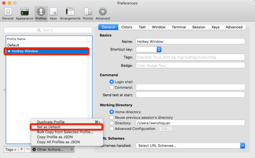Select the profile General tab
The height and width of the screenshot is (158, 255).
[x=109, y=27]
